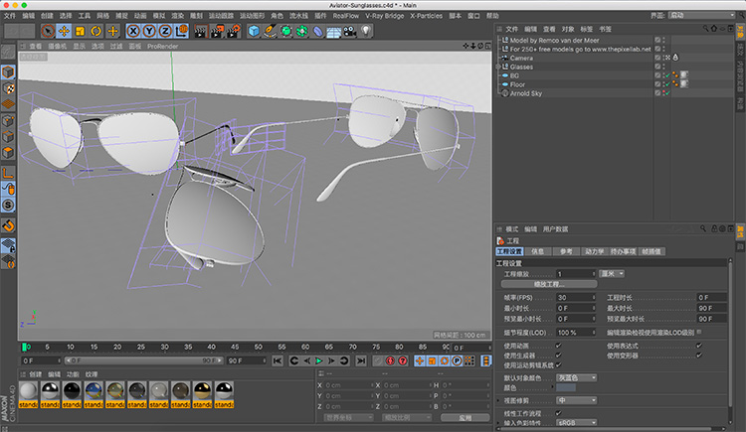Open 视图修剪 dropdown set to 中

[577, 400]
